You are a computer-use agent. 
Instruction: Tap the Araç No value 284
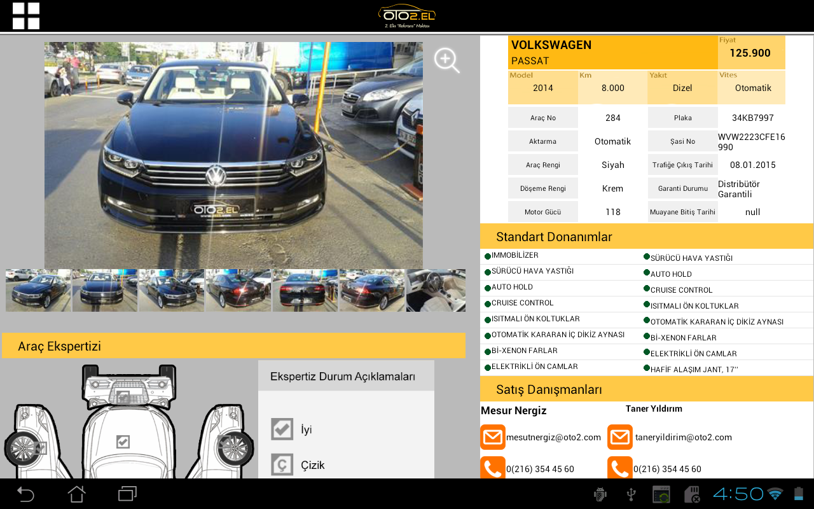coord(613,118)
